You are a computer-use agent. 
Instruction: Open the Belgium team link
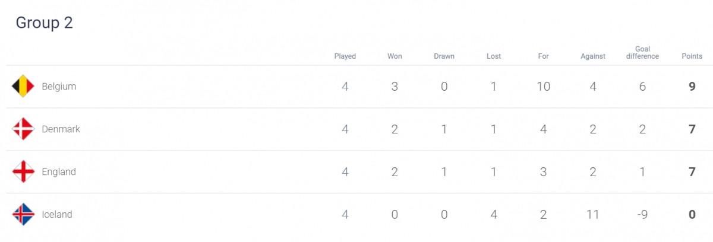pos(59,87)
